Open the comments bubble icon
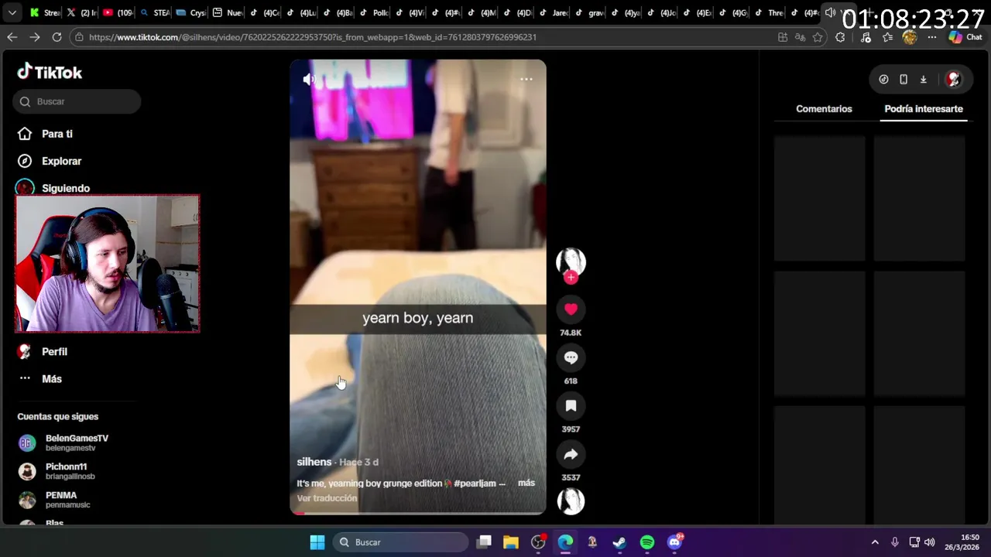Screen dimensions: 991x557 coord(571,357)
